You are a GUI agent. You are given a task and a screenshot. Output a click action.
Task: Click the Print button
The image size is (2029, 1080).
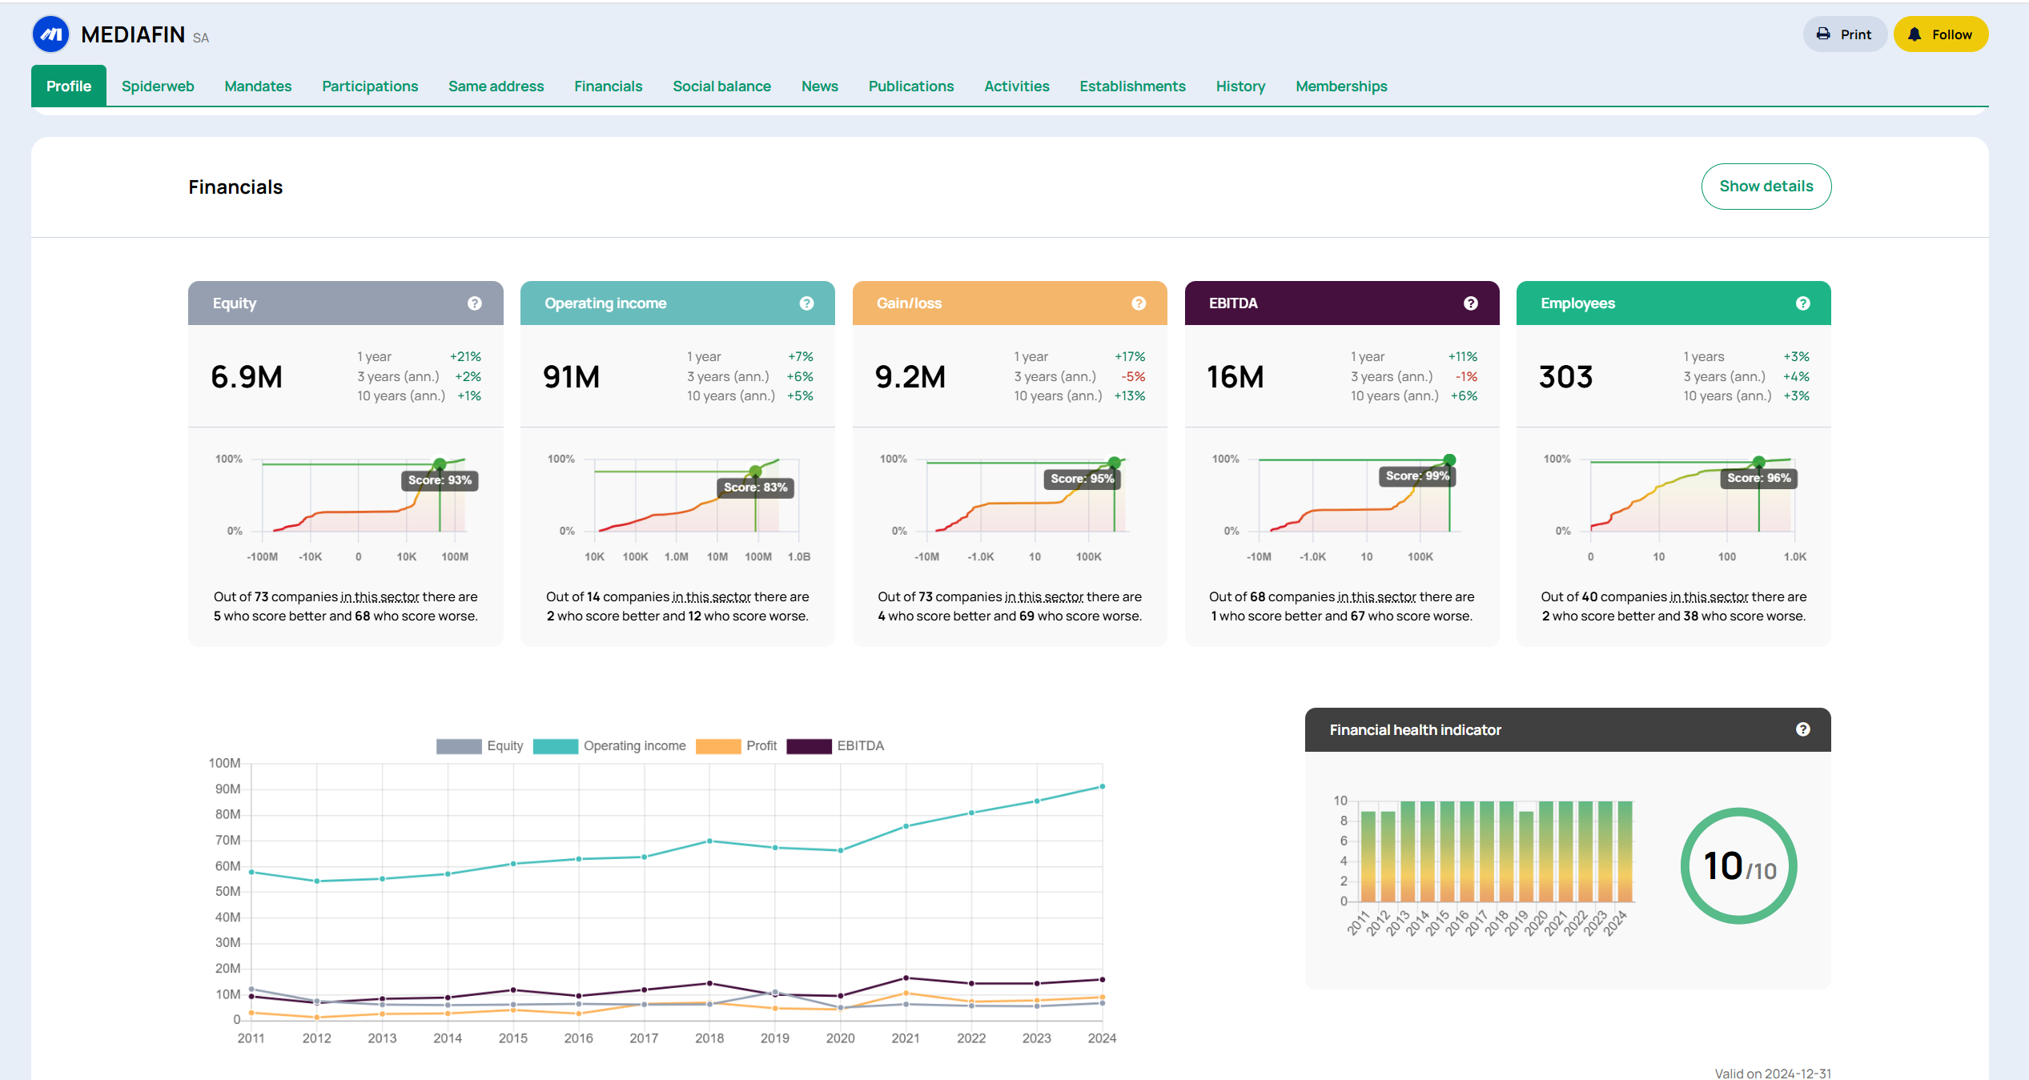[x=1844, y=34]
